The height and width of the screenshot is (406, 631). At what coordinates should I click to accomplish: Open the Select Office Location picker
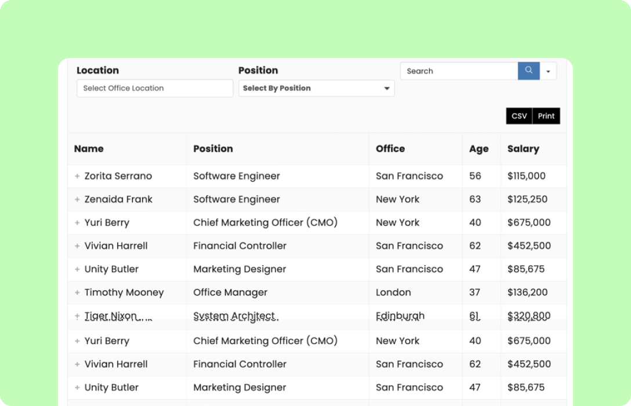(154, 88)
